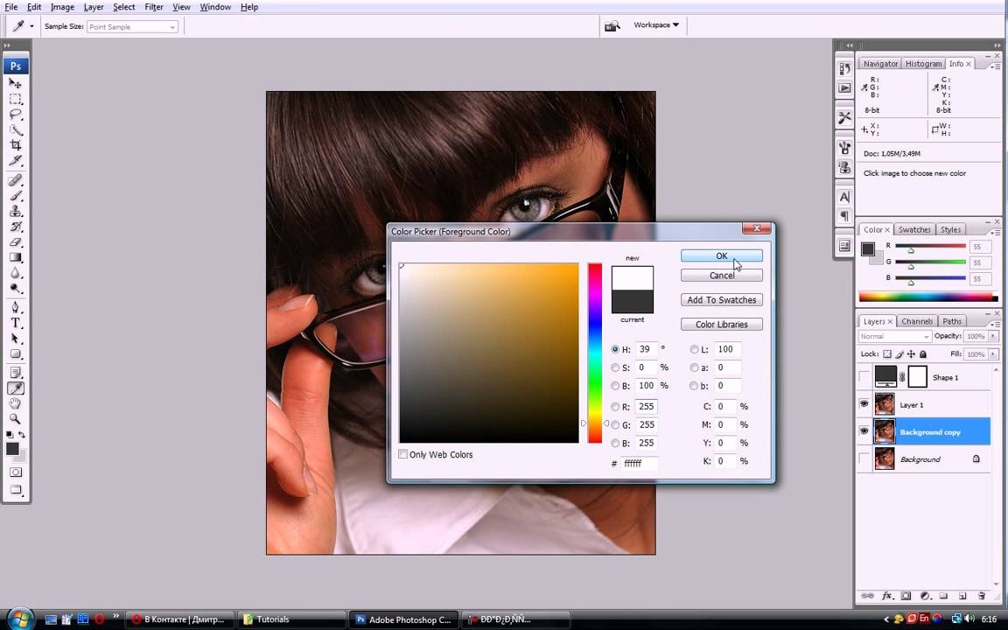Click the vertical hue spectrum slider
Image resolution: width=1008 pixels, height=630 pixels.
pyautogui.click(x=595, y=353)
